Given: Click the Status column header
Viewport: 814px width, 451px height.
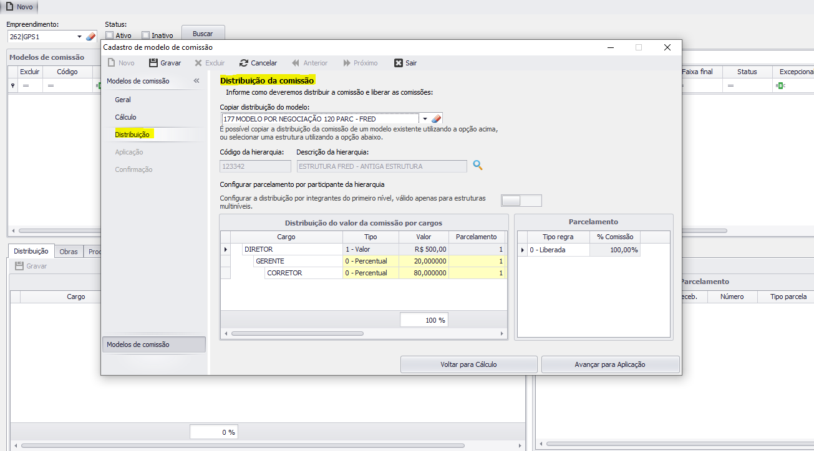Looking at the screenshot, I should pos(747,72).
